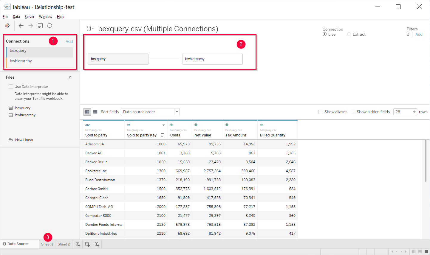This screenshot has height=255, width=430.
Task: Open the Help menu
Action: (61, 17)
